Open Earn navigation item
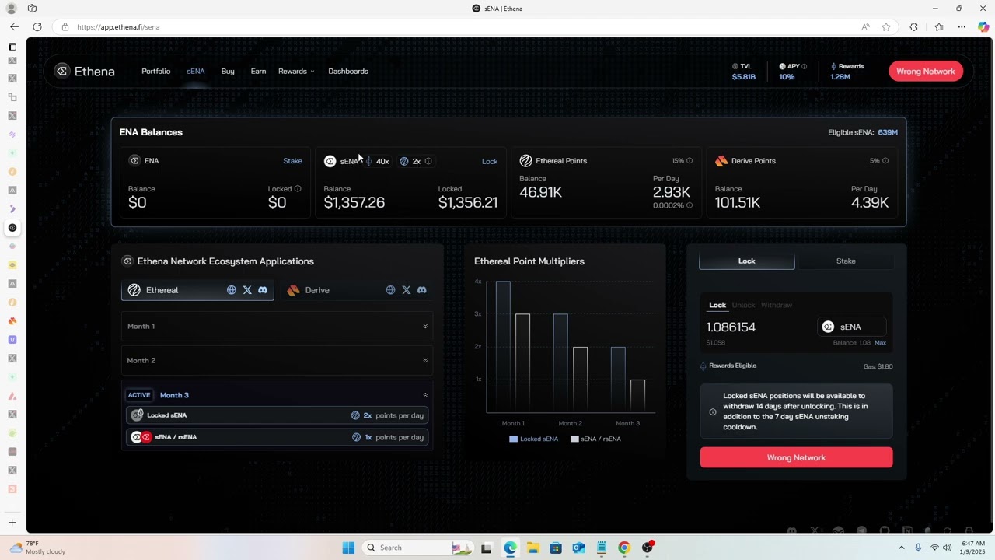 [258, 72]
